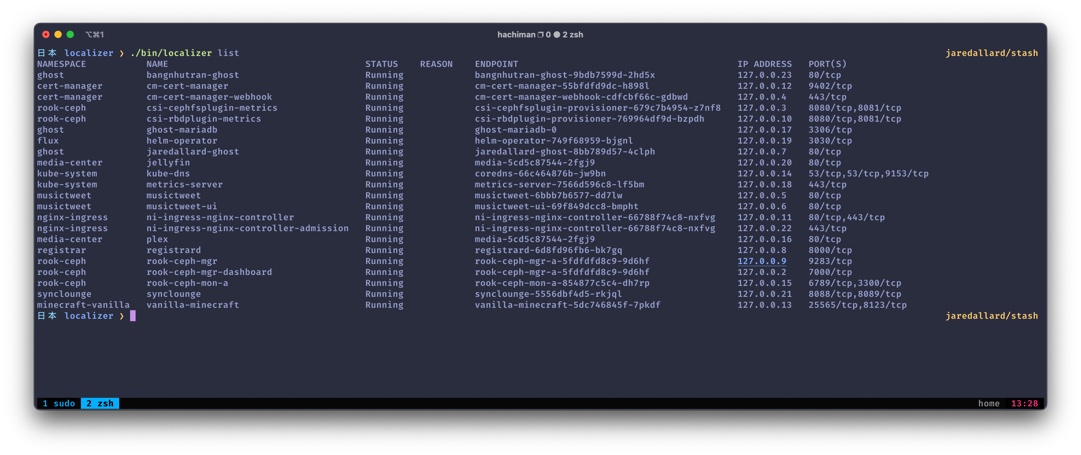
Task: Click ports '25565/tcp,8123/tcp'
Action: pyautogui.click(x=857, y=305)
